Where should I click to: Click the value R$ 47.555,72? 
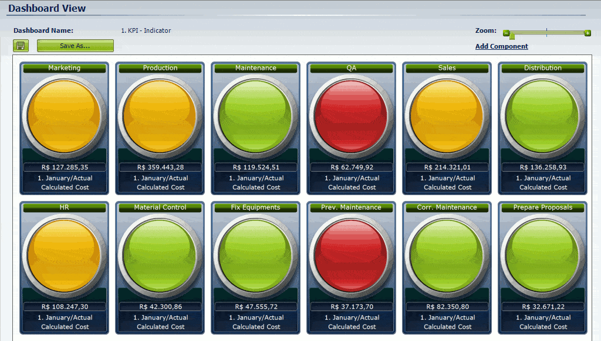[x=256, y=306]
